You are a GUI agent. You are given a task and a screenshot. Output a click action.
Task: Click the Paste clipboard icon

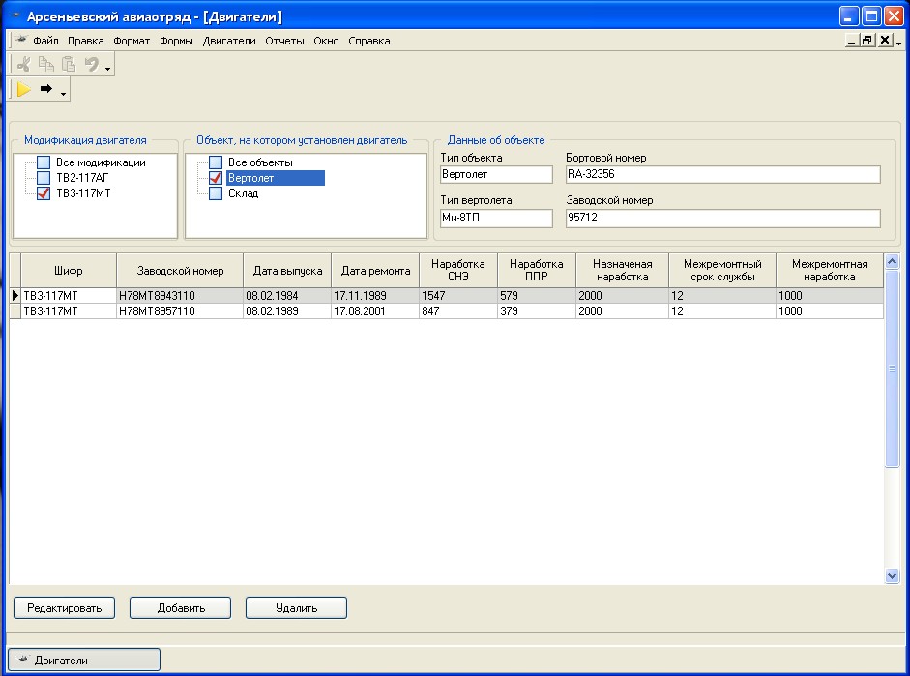pos(69,65)
